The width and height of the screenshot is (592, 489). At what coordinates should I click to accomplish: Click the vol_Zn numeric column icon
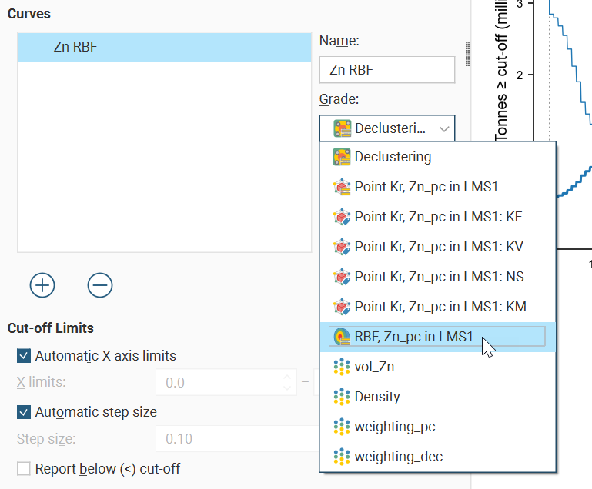[x=342, y=367]
